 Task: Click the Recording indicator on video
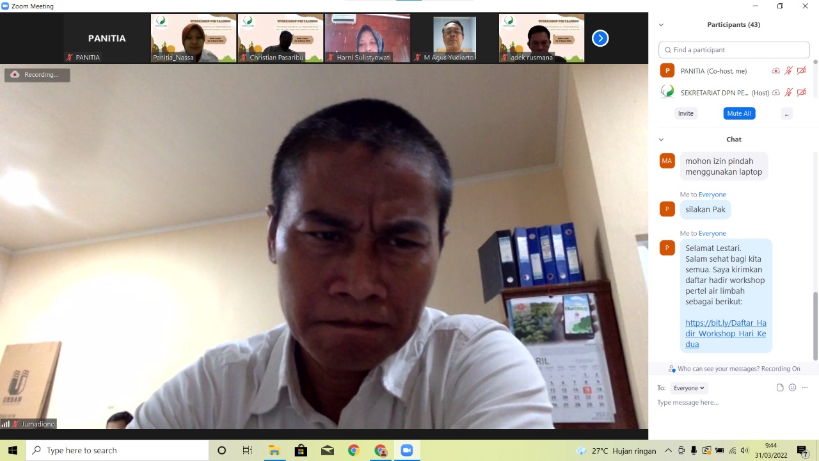coord(37,75)
